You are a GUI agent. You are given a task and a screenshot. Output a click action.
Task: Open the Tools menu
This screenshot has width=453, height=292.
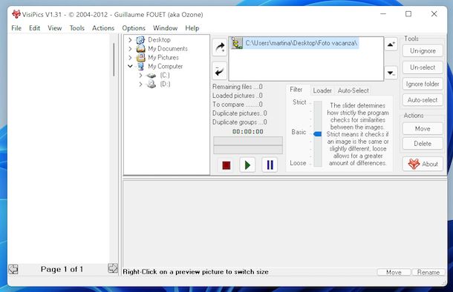click(x=76, y=28)
